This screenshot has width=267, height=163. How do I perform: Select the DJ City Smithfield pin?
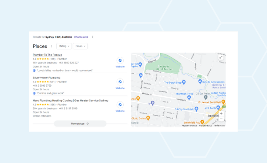(x=196, y=109)
